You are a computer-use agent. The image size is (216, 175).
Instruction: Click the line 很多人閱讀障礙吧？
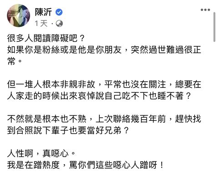pyautogui.click(x=46, y=38)
